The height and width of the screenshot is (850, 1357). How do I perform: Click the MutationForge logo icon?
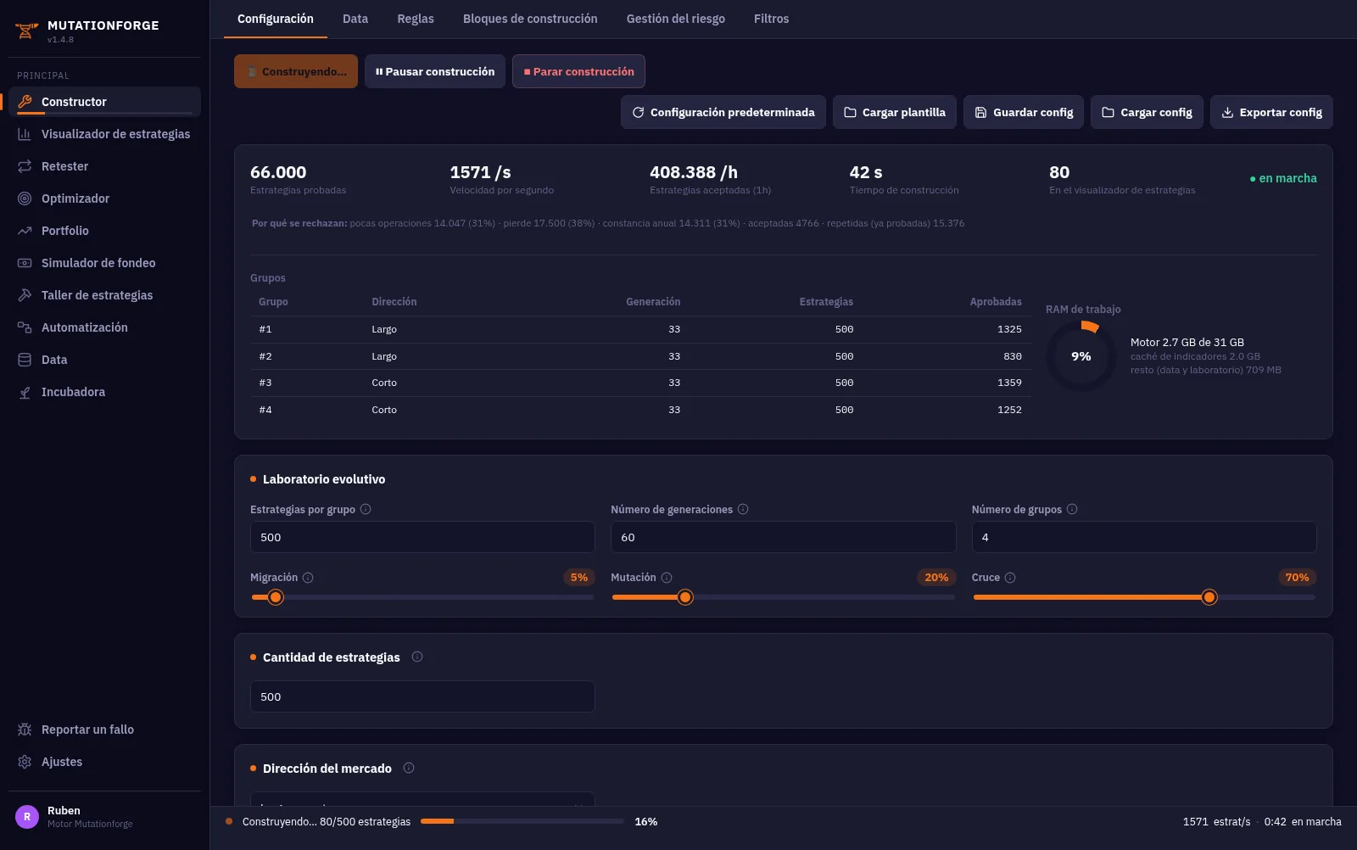[26, 31]
